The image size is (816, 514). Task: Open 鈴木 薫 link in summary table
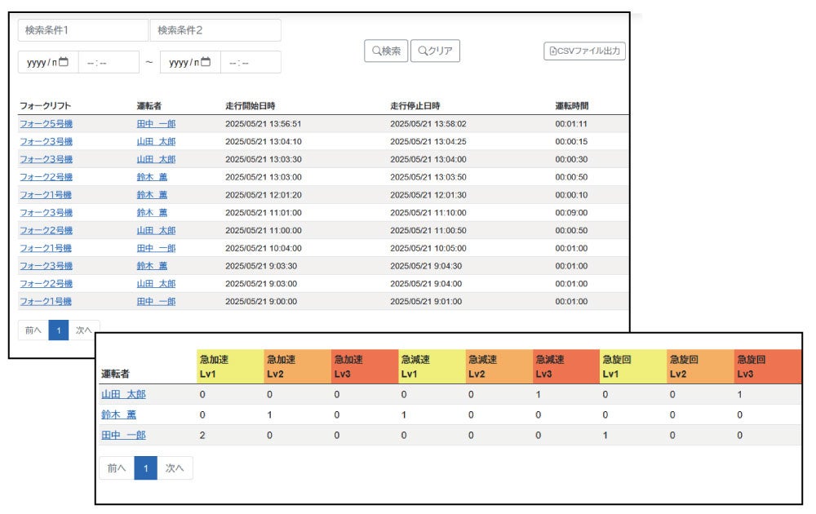pyautogui.click(x=118, y=414)
